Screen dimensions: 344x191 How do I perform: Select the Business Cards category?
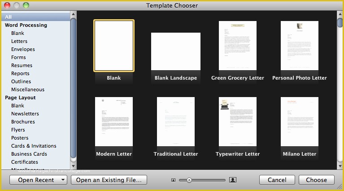[29, 154]
